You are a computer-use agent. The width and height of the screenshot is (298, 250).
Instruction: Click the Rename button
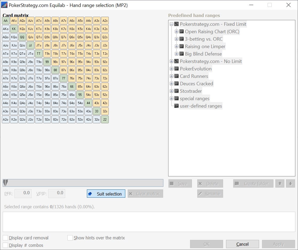[210, 194]
